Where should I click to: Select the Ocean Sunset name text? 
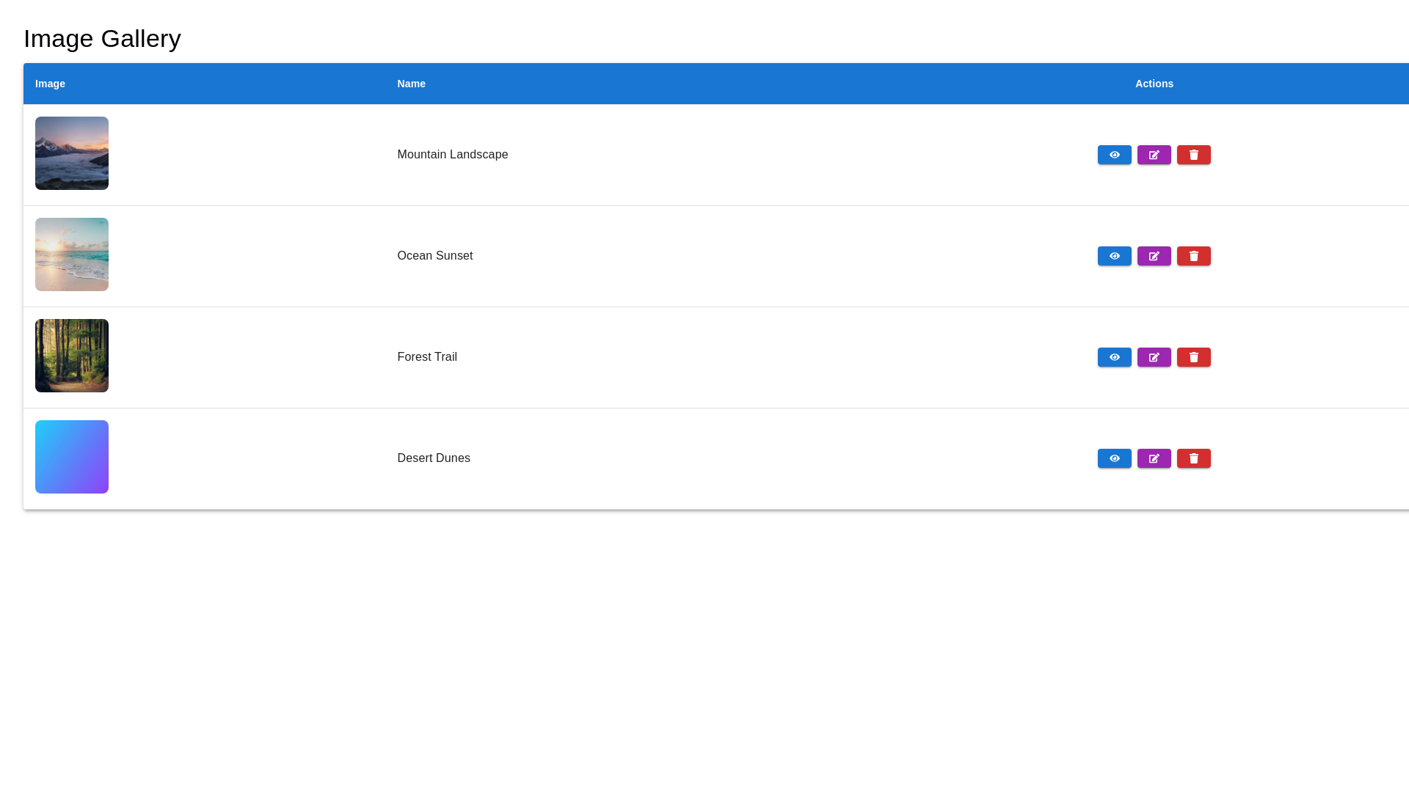(x=434, y=256)
